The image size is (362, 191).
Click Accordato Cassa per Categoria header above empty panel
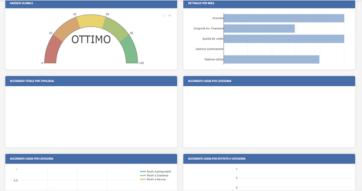click(x=269, y=81)
